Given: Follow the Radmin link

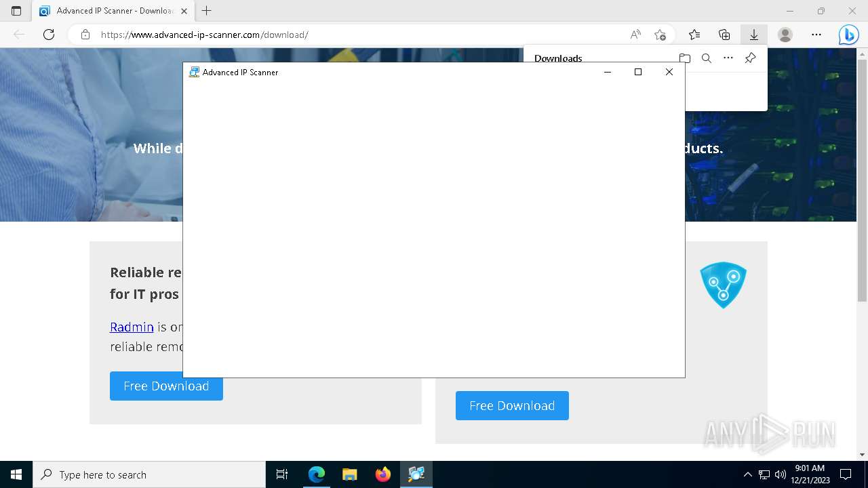Looking at the screenshot, I should tap(132, 327).
